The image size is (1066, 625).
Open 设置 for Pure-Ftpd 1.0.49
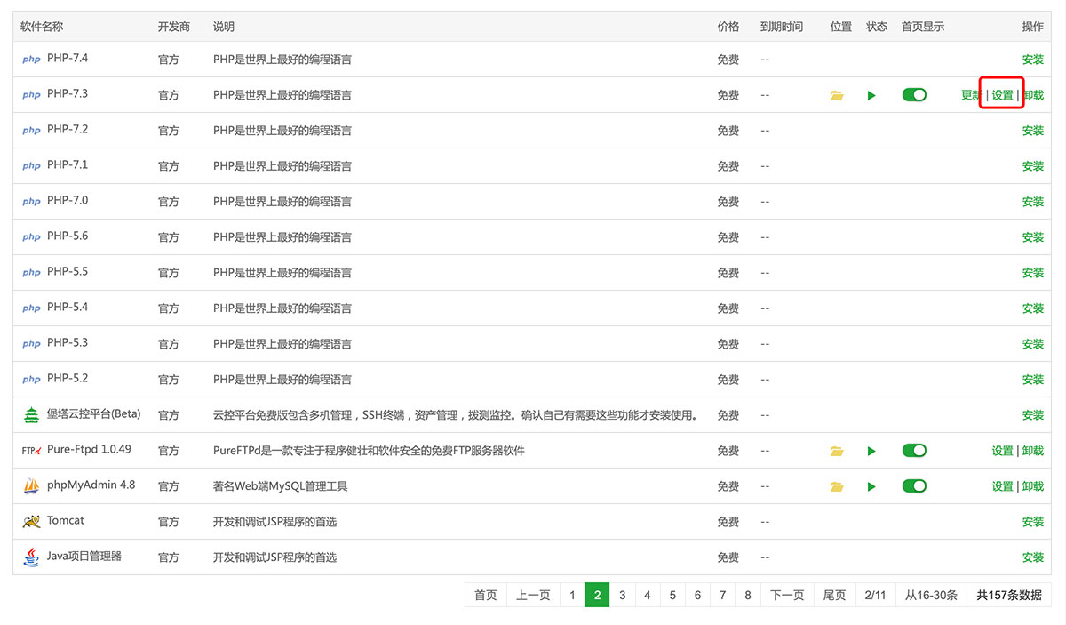point(1003,451)
